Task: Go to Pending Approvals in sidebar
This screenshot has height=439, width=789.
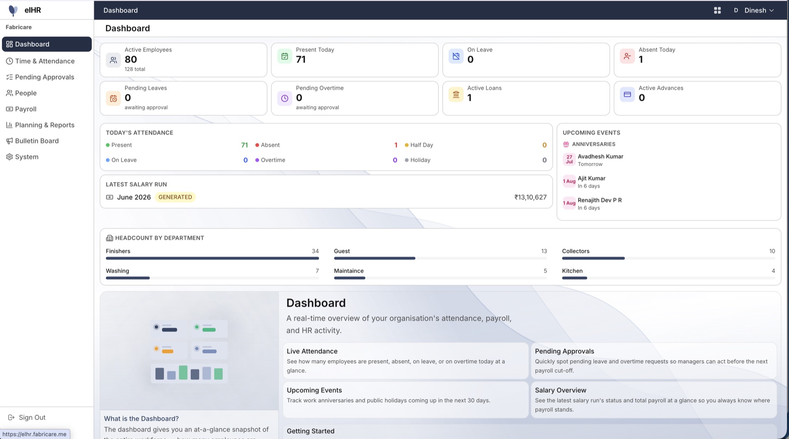Action: point(47,77)
